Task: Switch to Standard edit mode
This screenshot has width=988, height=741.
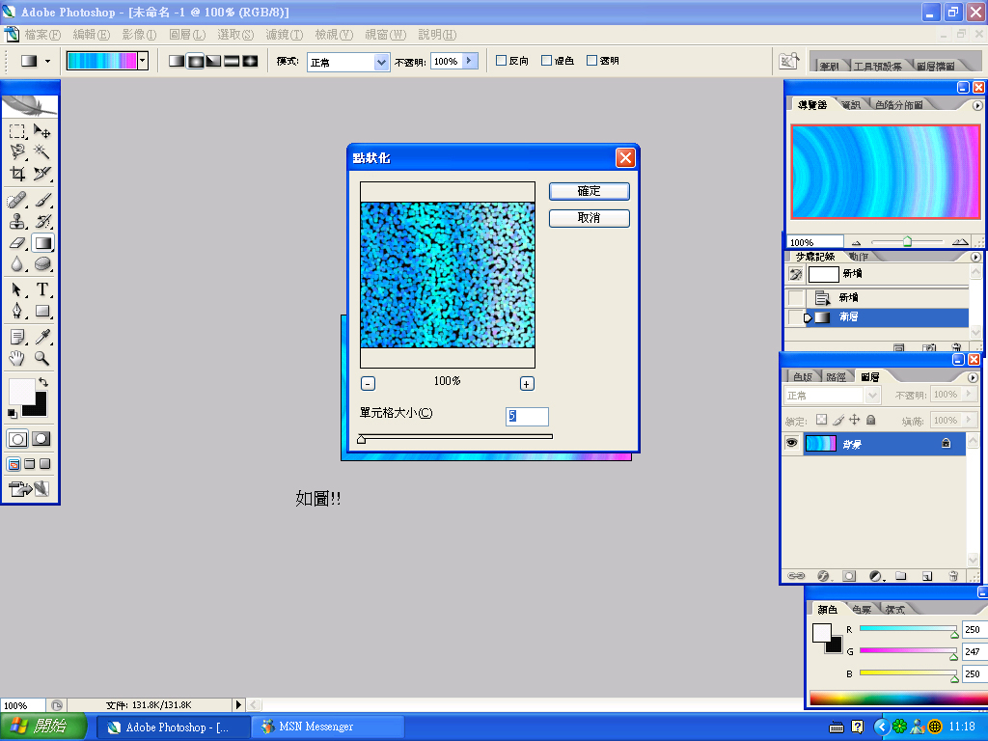Action: (17, 439)
